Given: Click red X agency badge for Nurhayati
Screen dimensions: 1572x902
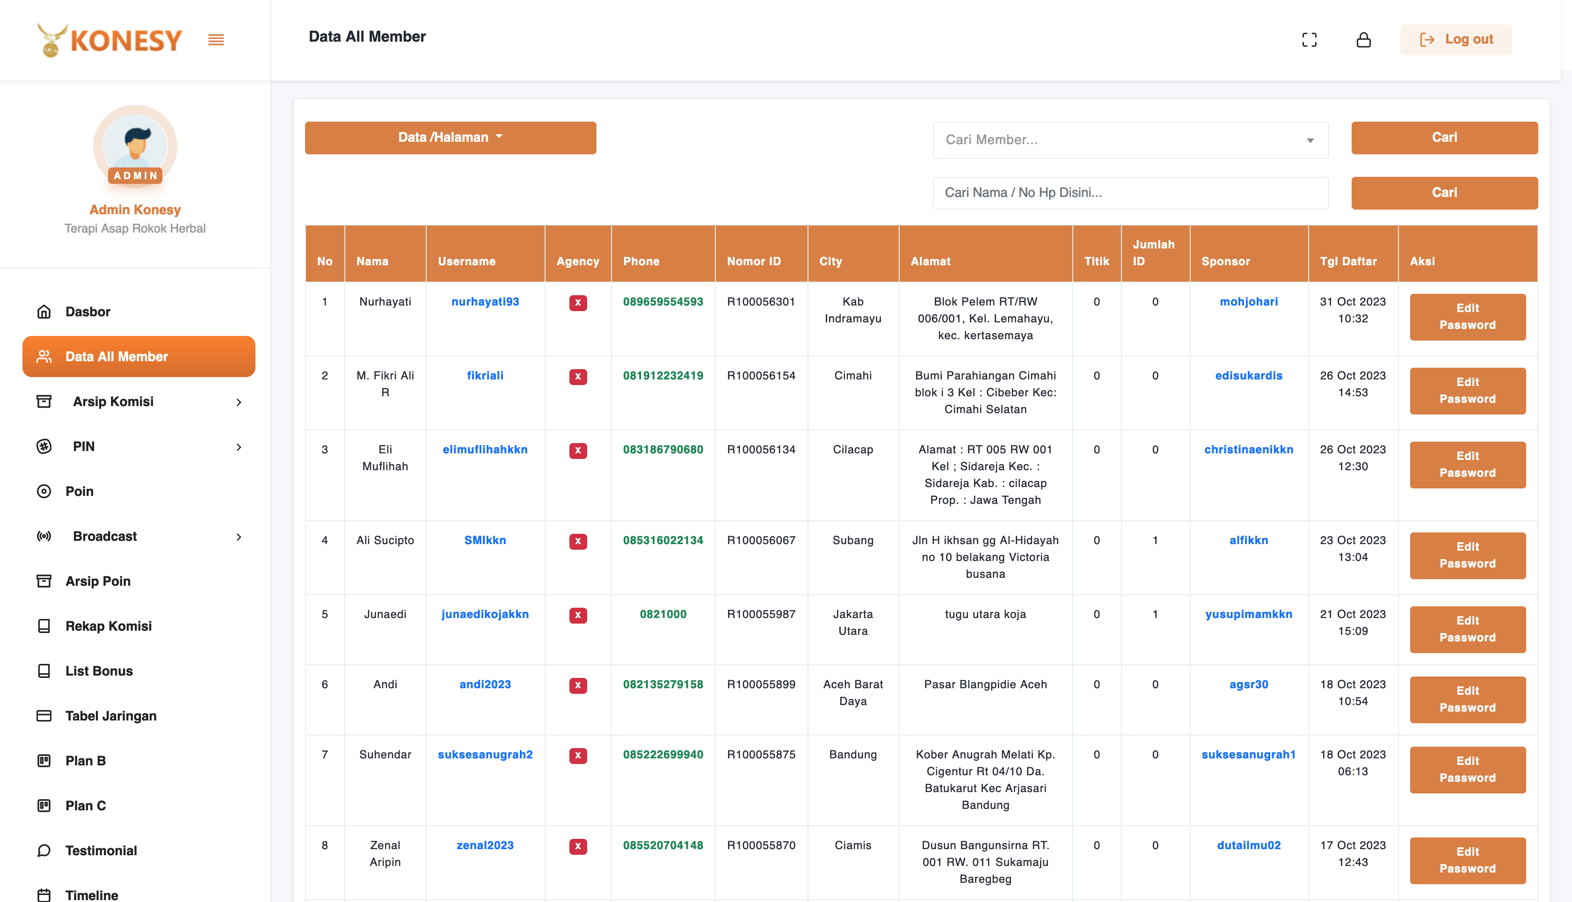Looking at the screenshot, I should coord(578,302).
